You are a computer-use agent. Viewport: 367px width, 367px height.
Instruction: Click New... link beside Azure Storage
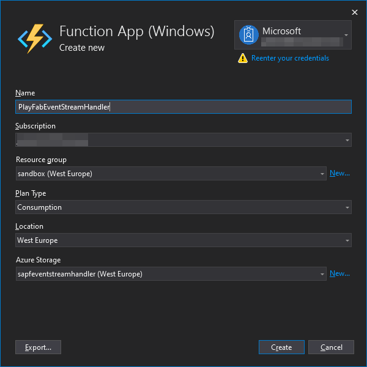[339, 273]
